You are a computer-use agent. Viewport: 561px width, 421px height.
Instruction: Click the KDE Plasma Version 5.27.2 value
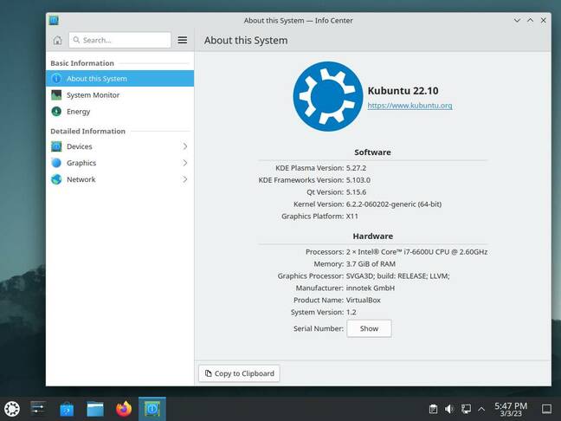(x=356, y=168)
